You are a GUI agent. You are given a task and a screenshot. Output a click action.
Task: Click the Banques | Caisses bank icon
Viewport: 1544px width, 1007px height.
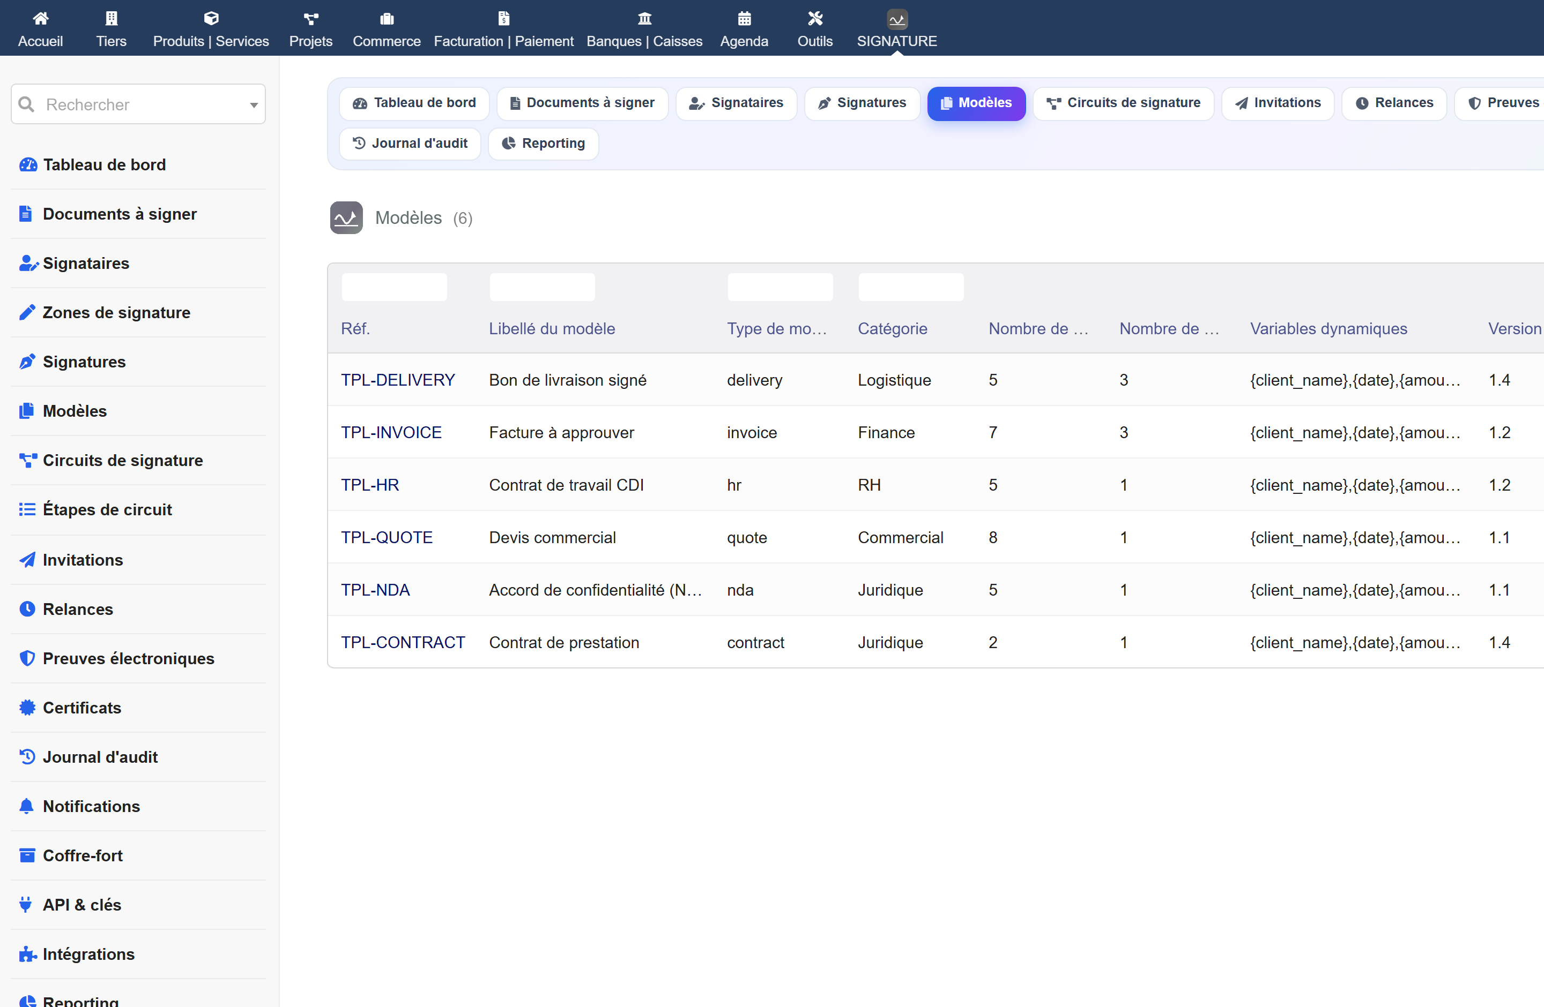click(644, 18)
